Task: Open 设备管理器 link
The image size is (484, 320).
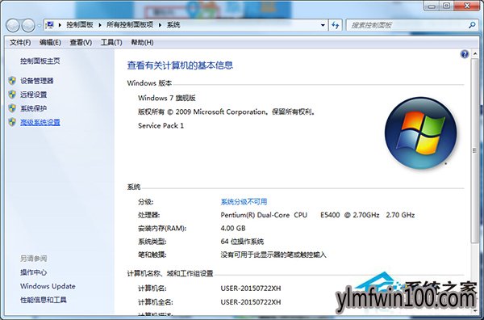Action: pos(37,81)
